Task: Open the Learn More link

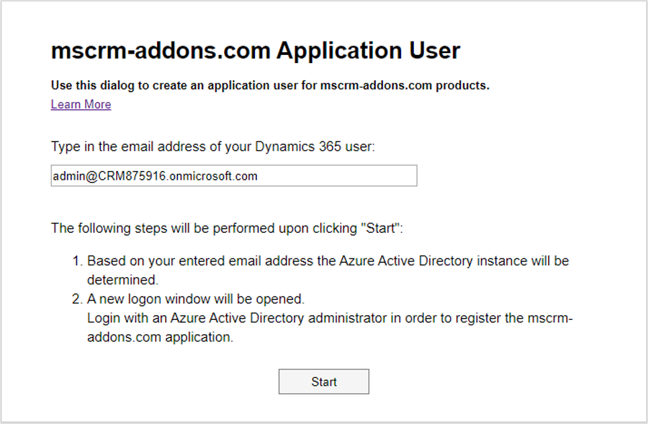Action: click(x=81, y=104)
